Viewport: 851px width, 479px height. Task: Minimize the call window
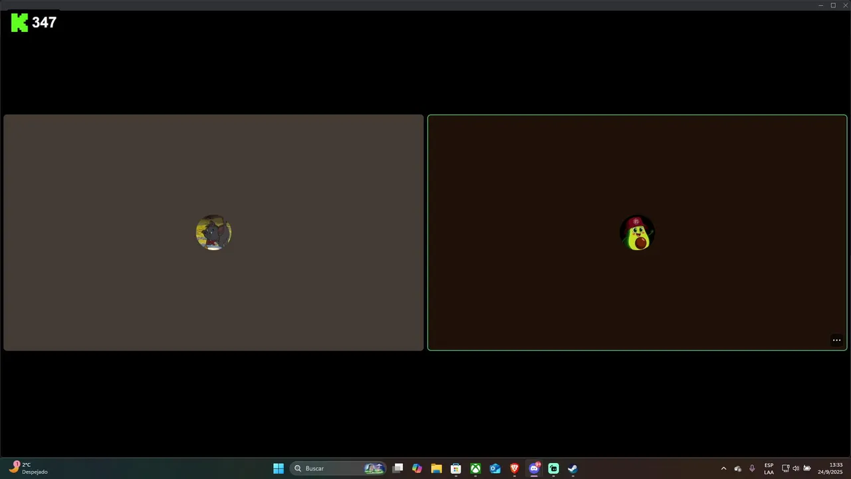821,5
